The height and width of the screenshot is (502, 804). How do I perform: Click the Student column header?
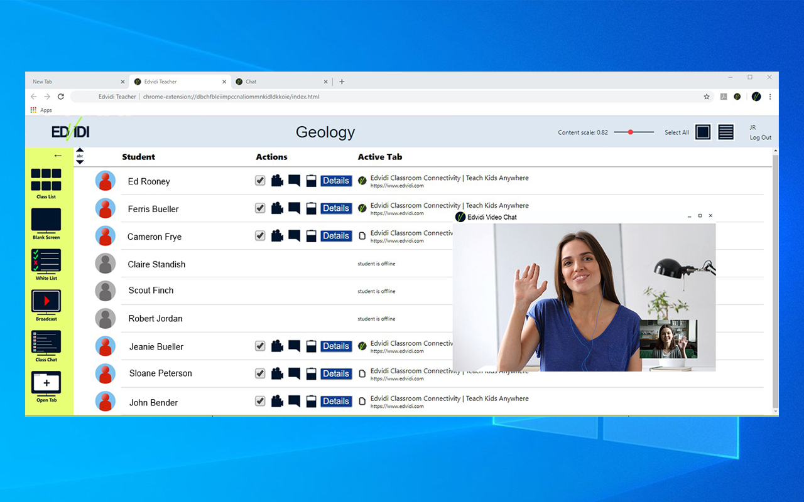138,157
